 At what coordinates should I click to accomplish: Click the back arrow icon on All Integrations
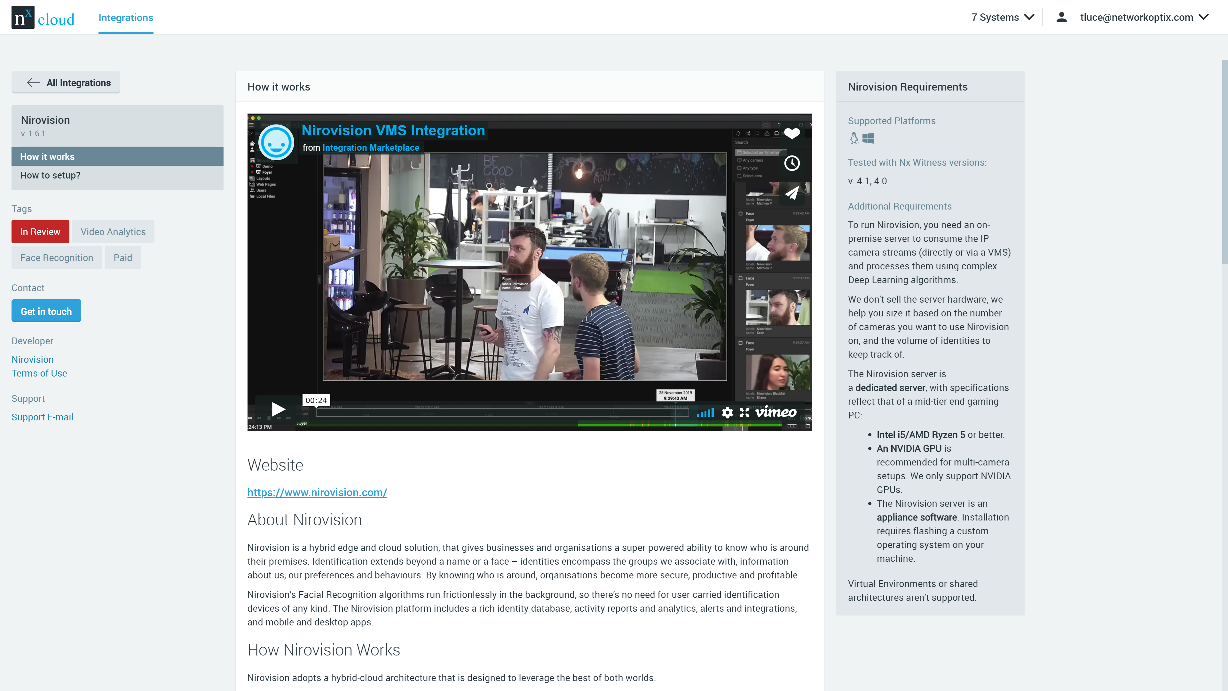click(33, 83)
